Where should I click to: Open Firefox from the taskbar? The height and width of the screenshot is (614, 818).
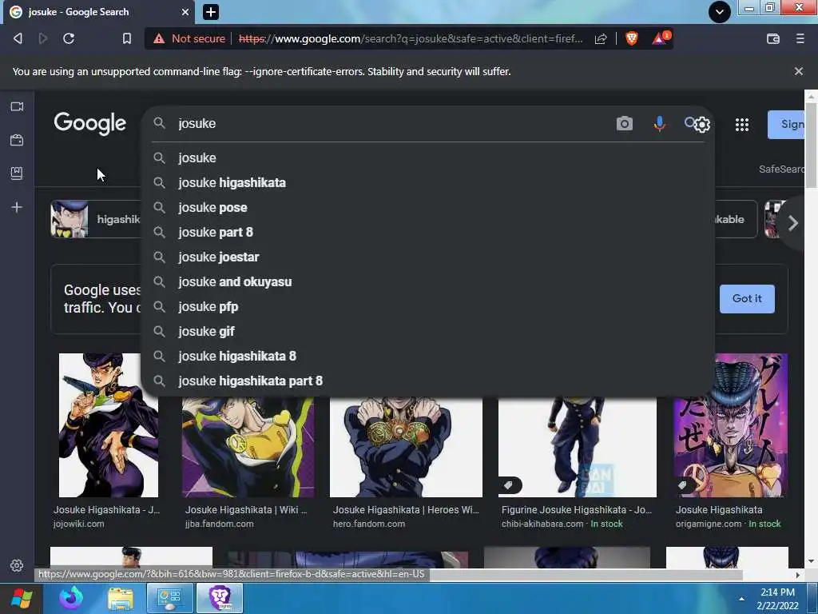(71, 598)
